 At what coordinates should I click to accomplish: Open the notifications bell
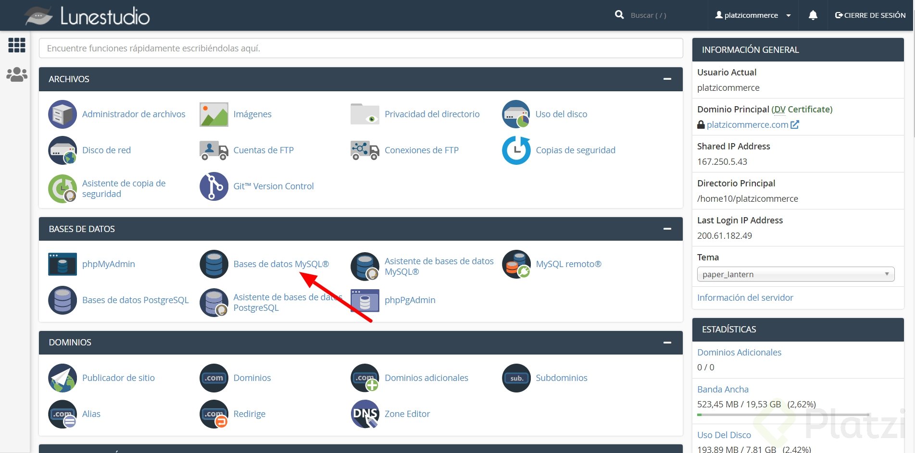tap(813, 15)
